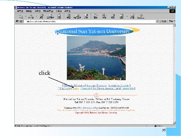Expand the Links bar chevron
Viewport: 181px width, 136px height.
[x=174, y=21]
